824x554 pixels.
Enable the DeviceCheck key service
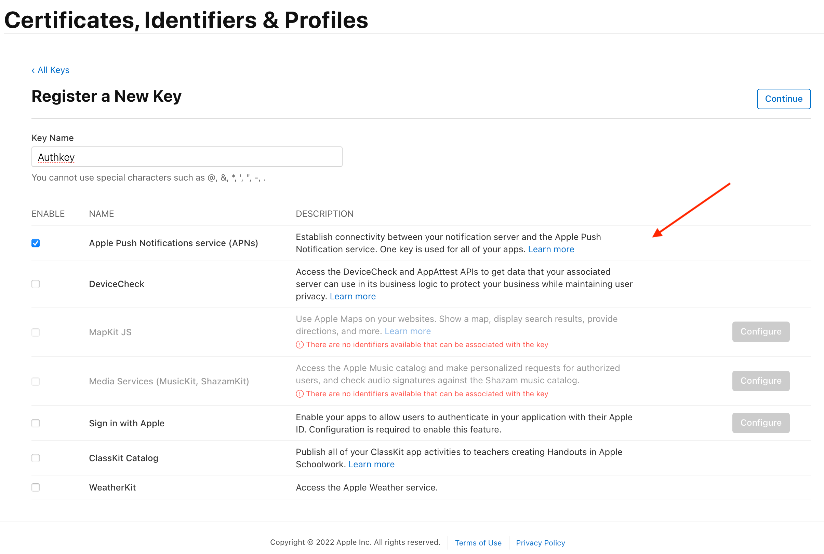pos(35,284)
